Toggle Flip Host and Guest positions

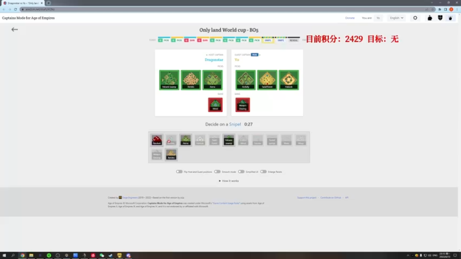pos(179,172)
